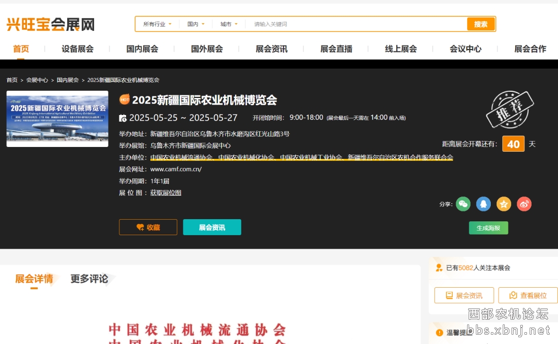Click website text www.camf.com.cn/
This screenshot has height=344, width=558.
pyautogui.click(x=176, y=169)
